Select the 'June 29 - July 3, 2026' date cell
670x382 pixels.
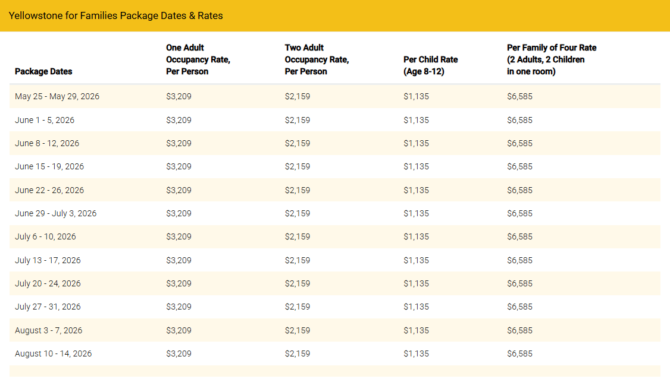pos(55,213)
